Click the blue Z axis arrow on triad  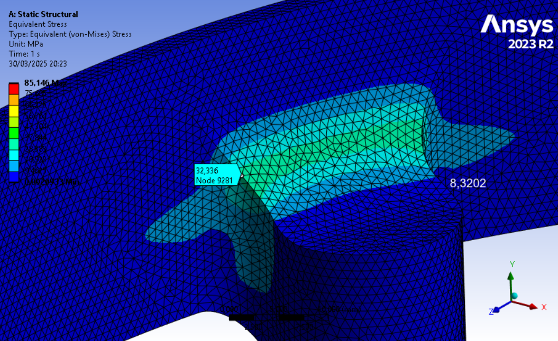pyautogui.click(x=496, y=309)
